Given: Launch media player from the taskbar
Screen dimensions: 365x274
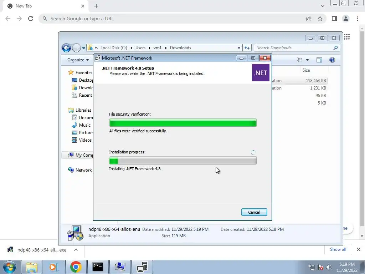Looking at the screenshot, I should [54, 267].
